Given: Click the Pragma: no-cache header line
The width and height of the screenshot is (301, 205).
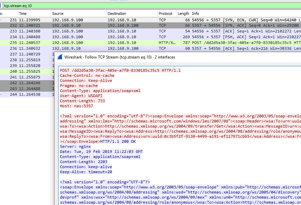Looking at the screenshot, I should click(x=79, y=86).
